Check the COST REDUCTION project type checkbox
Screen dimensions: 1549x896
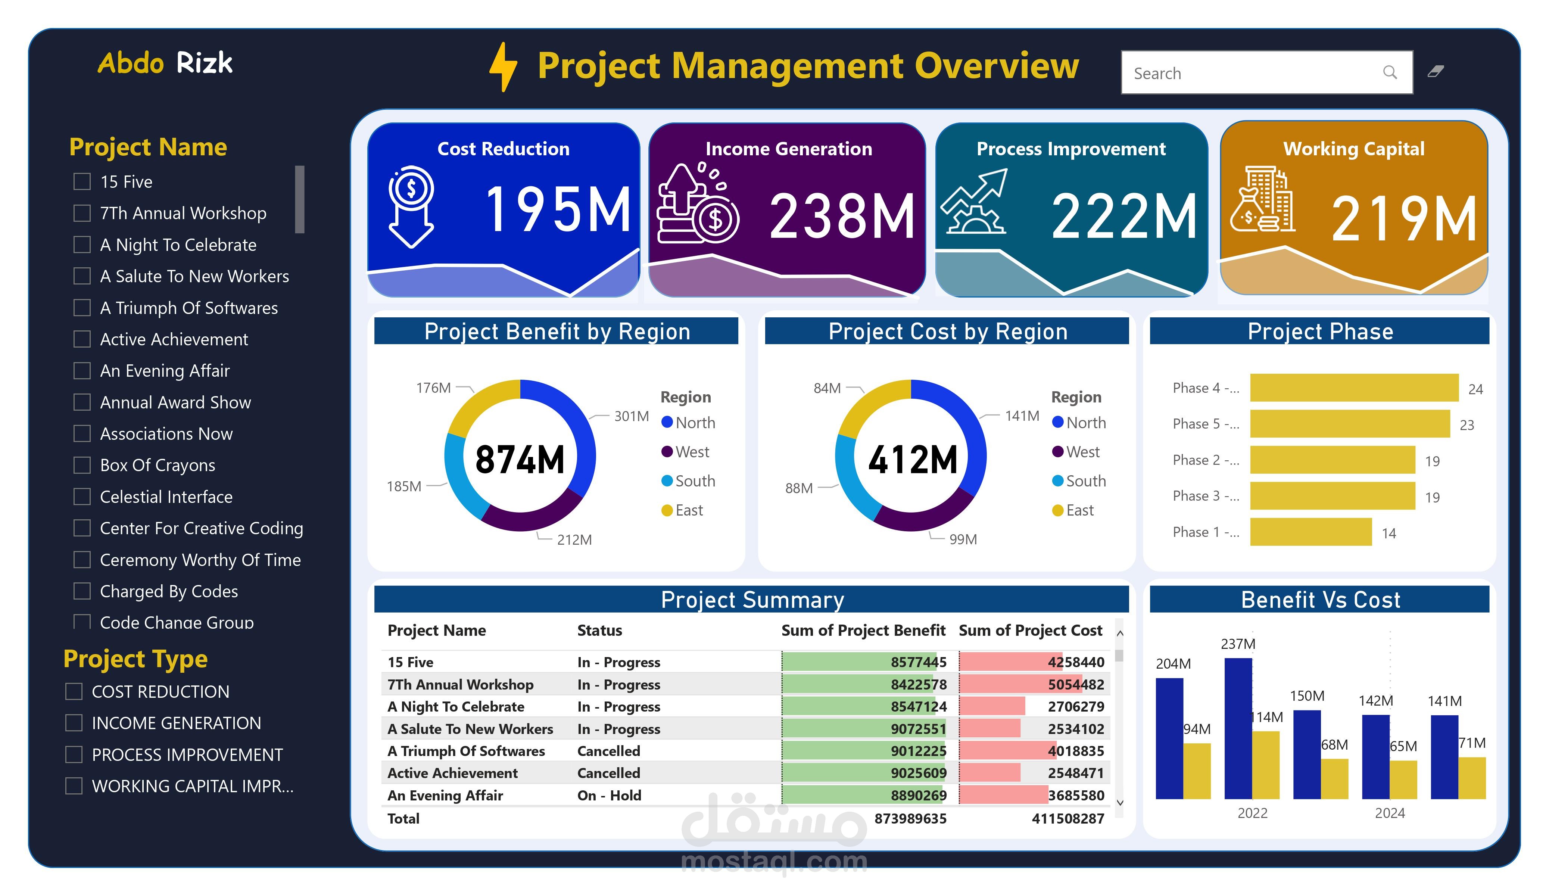[74, 691]
